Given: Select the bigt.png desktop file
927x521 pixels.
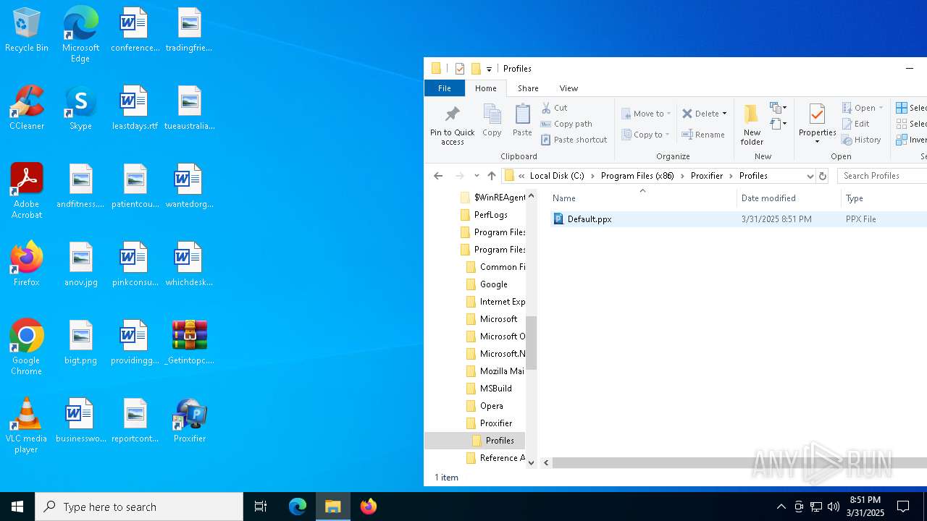Looking at the screenshot, I should [x=80, y=342].
